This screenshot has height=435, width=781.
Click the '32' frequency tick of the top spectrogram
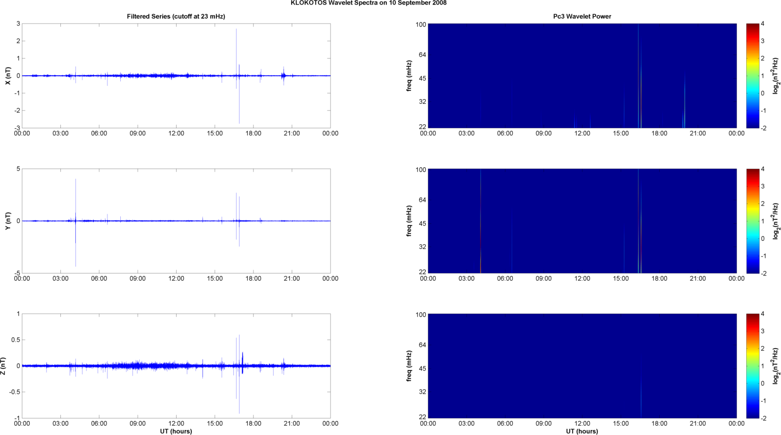[x=422, y=102]
